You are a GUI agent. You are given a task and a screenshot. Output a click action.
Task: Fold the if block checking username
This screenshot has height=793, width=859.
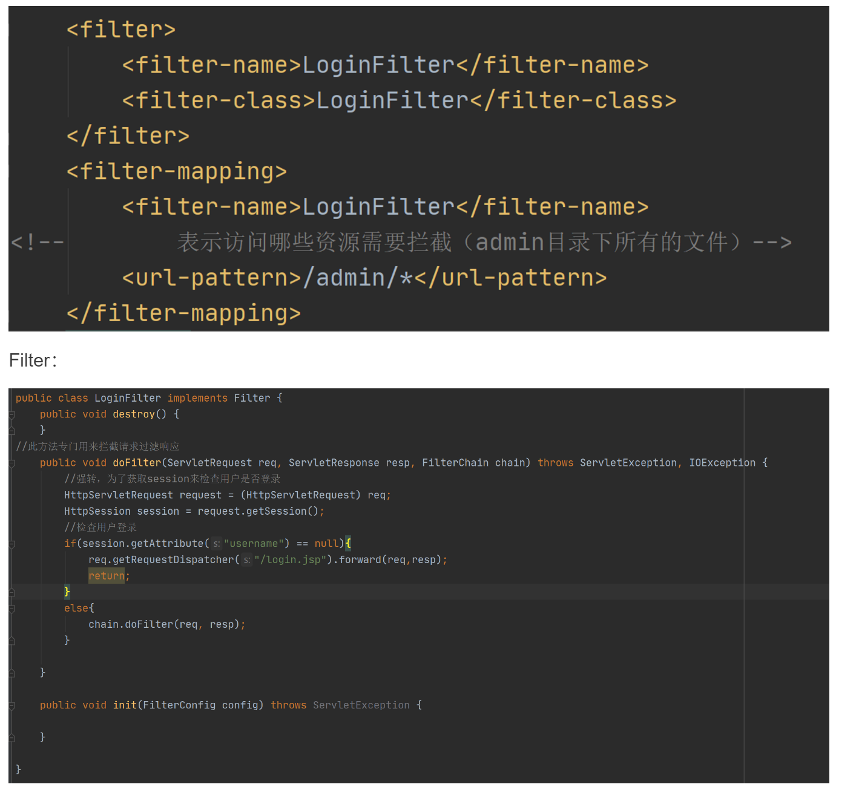(x=12, y=544)
